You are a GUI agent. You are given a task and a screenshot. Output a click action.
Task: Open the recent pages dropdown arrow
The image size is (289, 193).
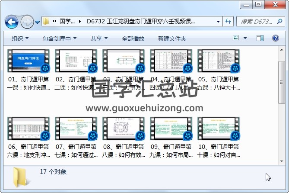[x=38, y=22]
